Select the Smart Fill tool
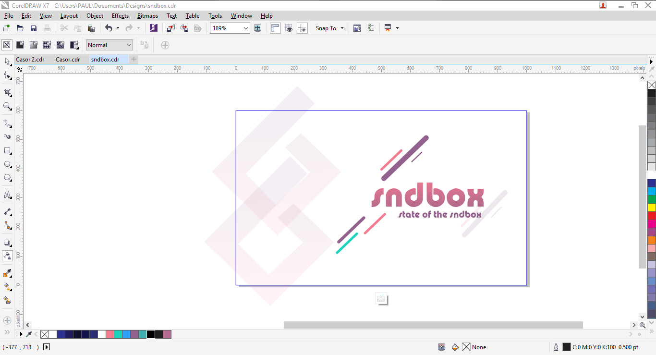The height and width of the screenshot is (355, 656). (7, 300)
